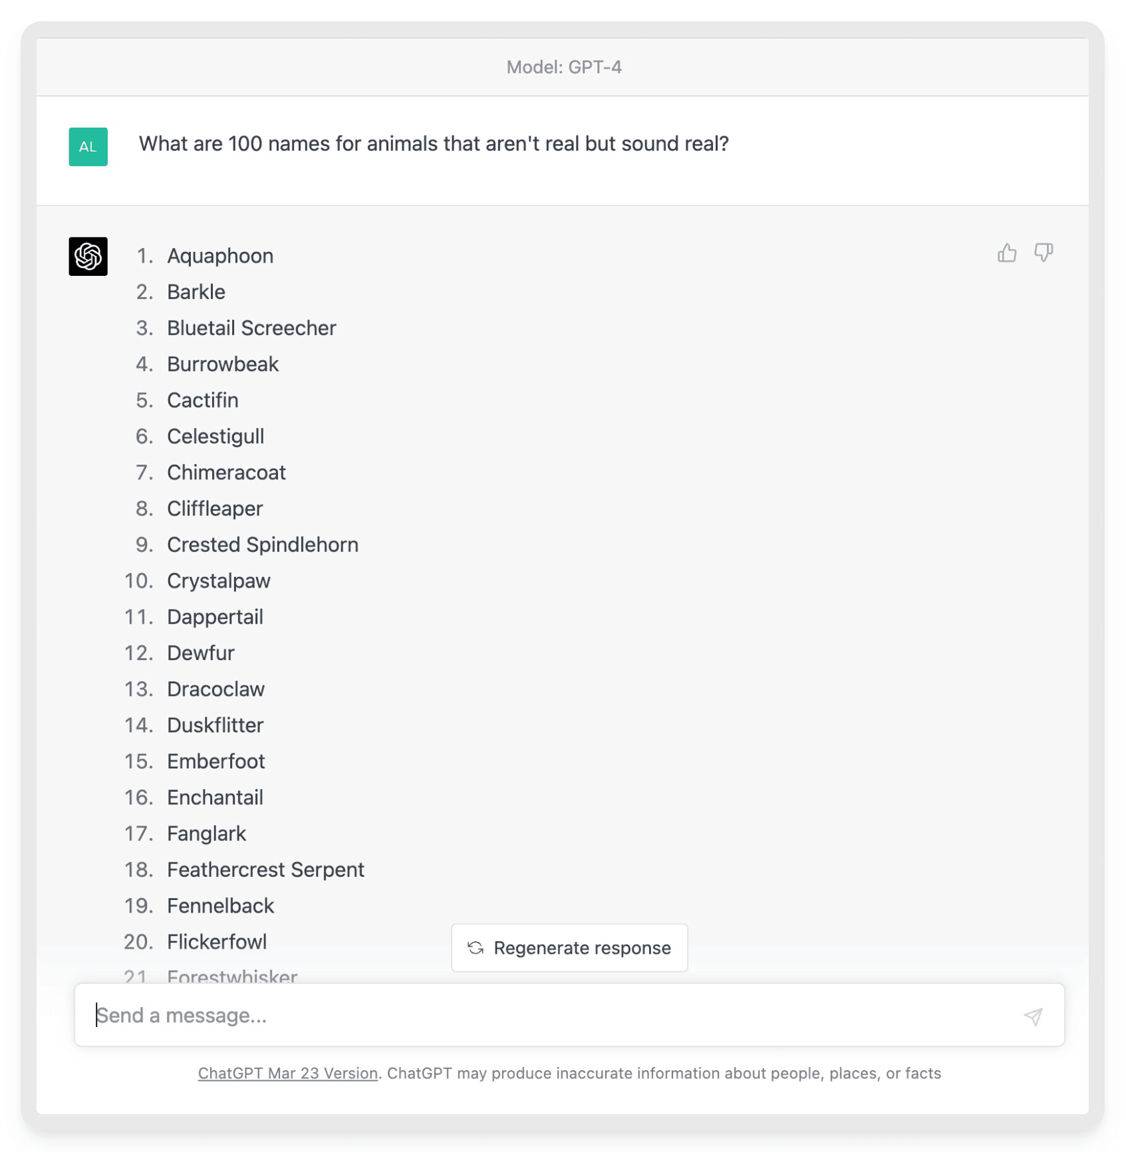Click the Model: GPT-4 header label
This screenshot has height=1152, width=1126.
pyautogui.click(x=563, y=67)
